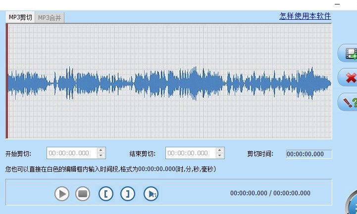
Task: Click the help button with question mark
Action: pyautogui.click(x=349, y=102)
